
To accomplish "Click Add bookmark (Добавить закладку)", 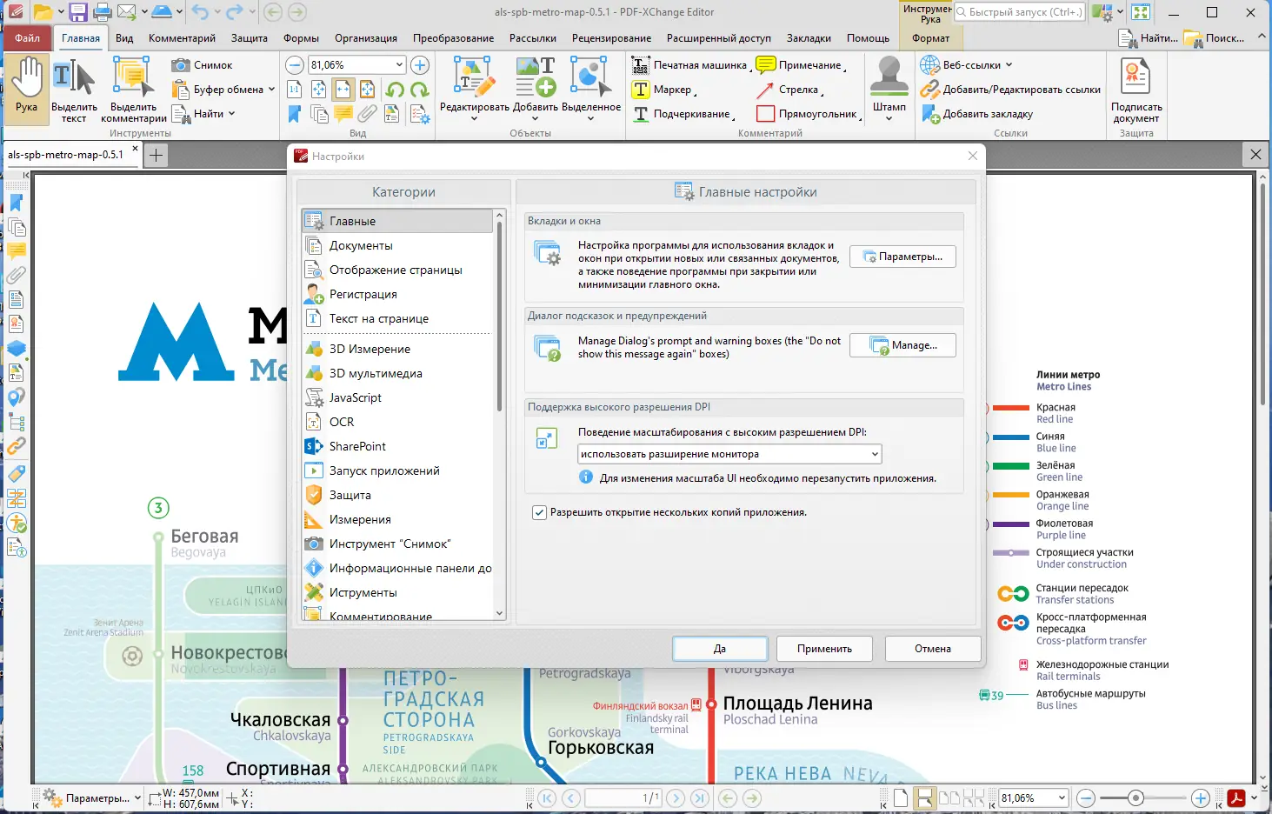I will click(977, 114).
